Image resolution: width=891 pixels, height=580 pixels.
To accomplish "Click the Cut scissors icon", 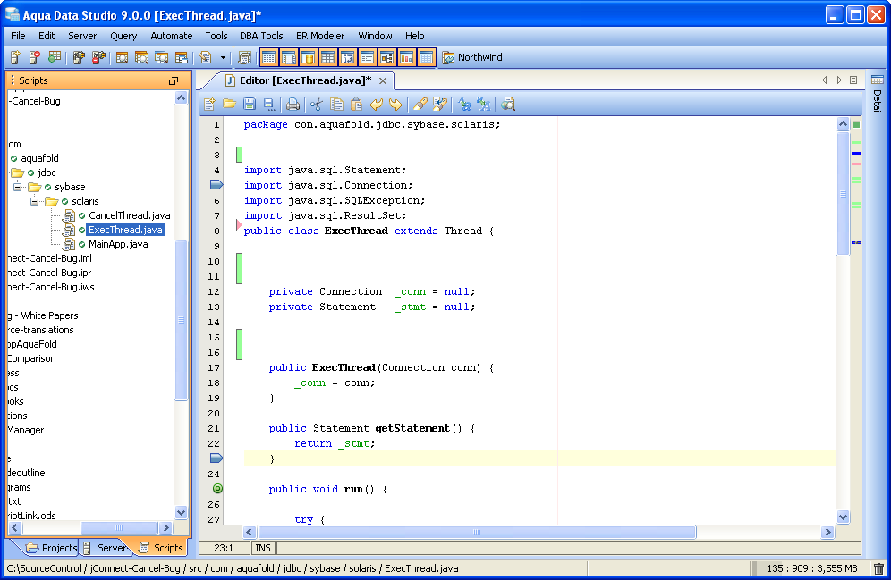I will tap(315, 105).
